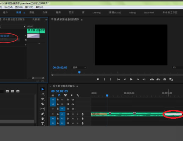Screen dimensions: 183x141
Task: Click the Export Frame camera icon
Action: [x=165, y=79]
